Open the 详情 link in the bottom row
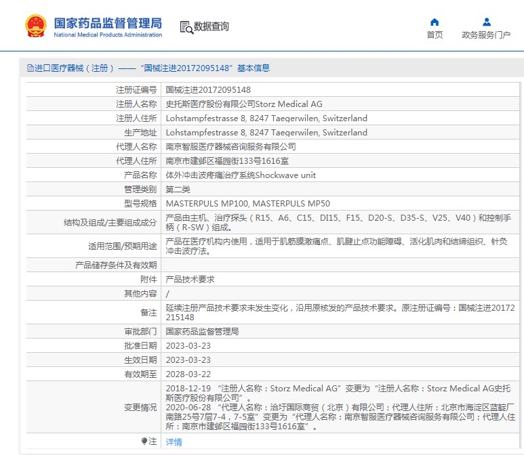The width and height of the screenshot is (524, 455). click(x=174, y=442)
